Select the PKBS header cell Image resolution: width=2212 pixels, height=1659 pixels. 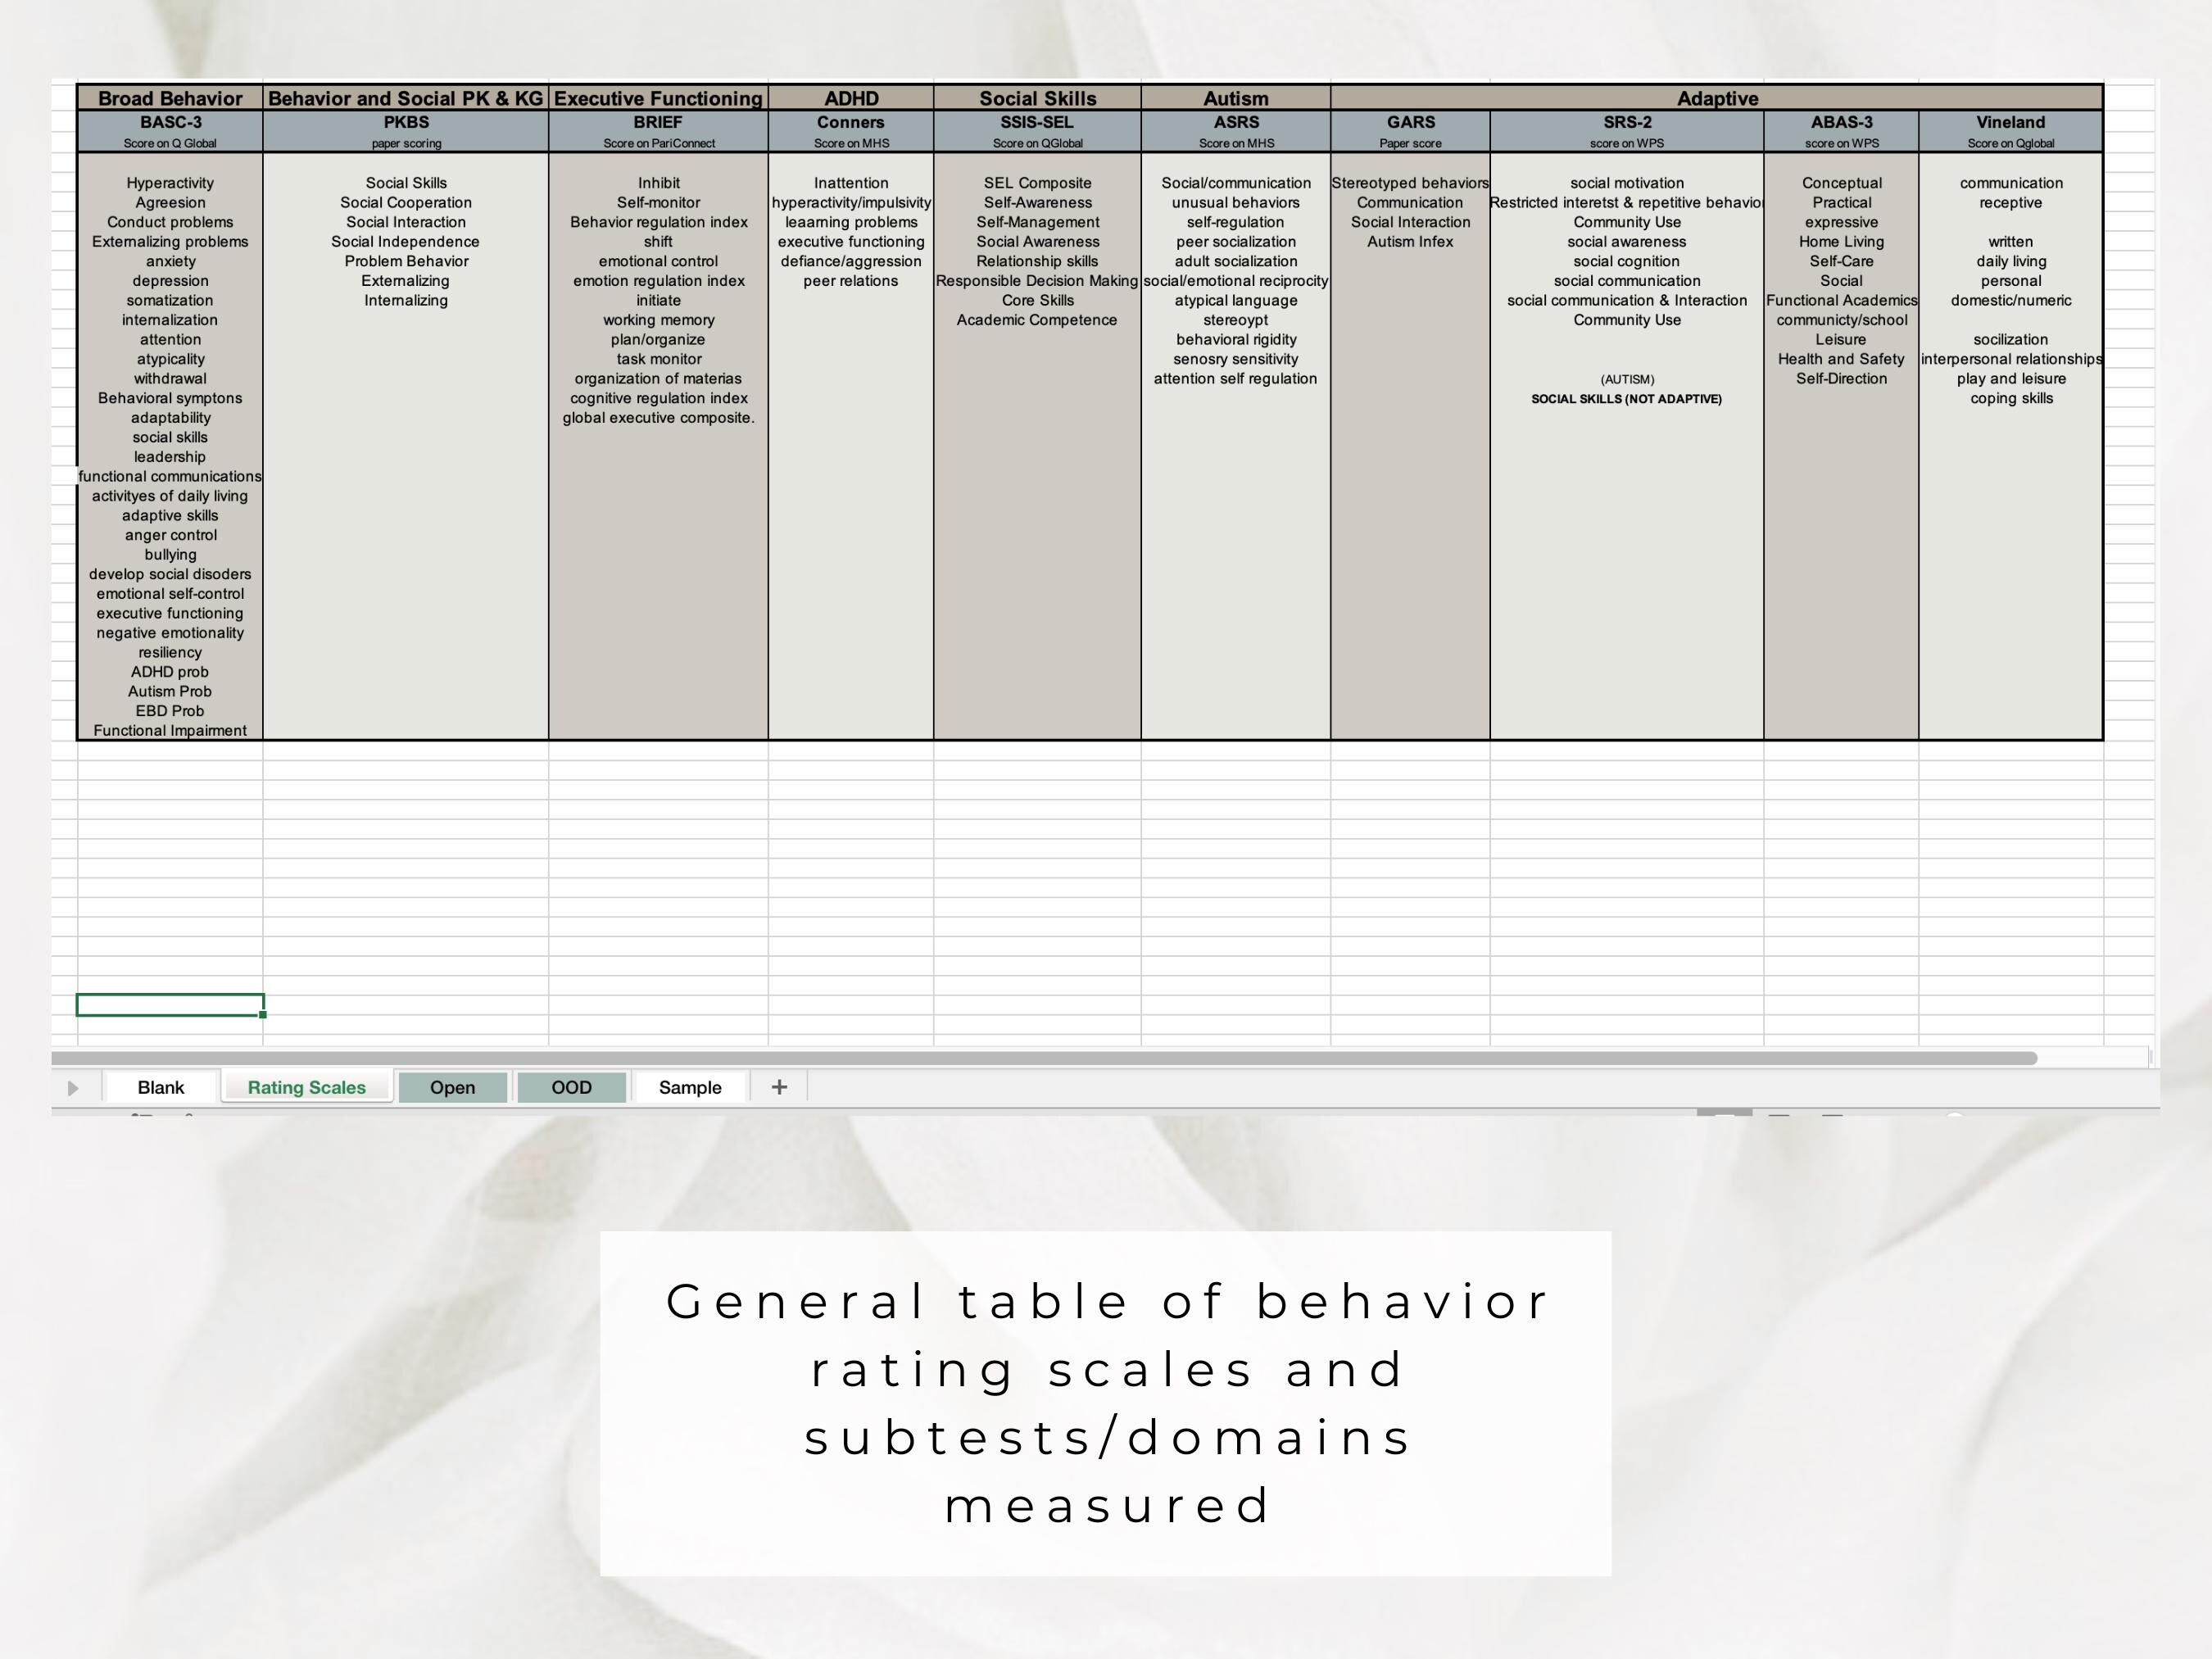pos(405,121)
